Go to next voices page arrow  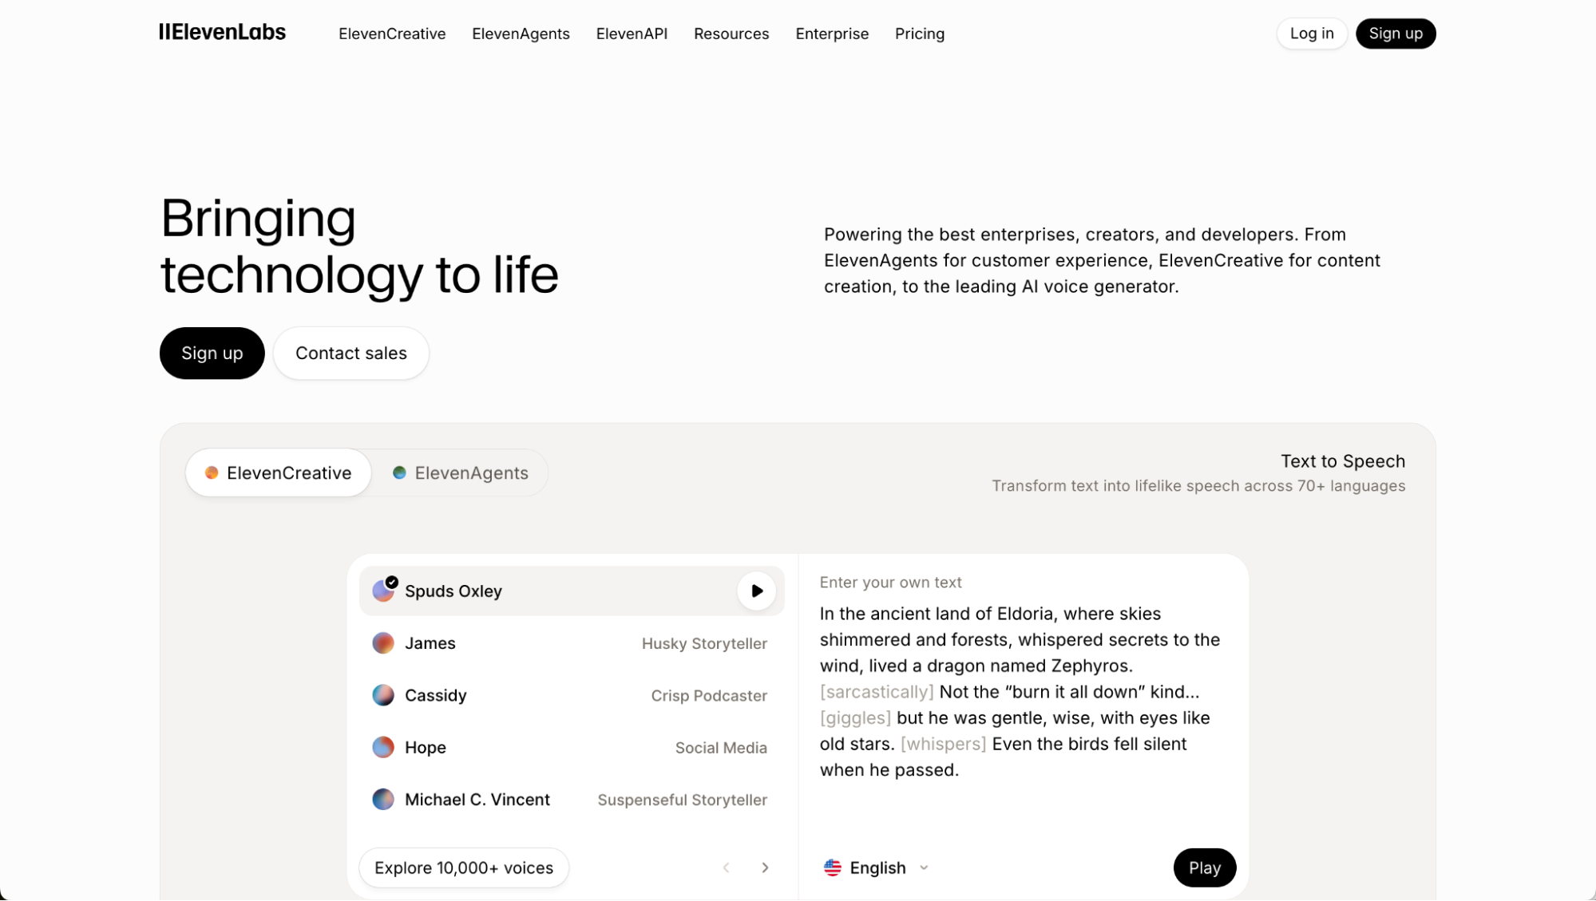[765, 867]
